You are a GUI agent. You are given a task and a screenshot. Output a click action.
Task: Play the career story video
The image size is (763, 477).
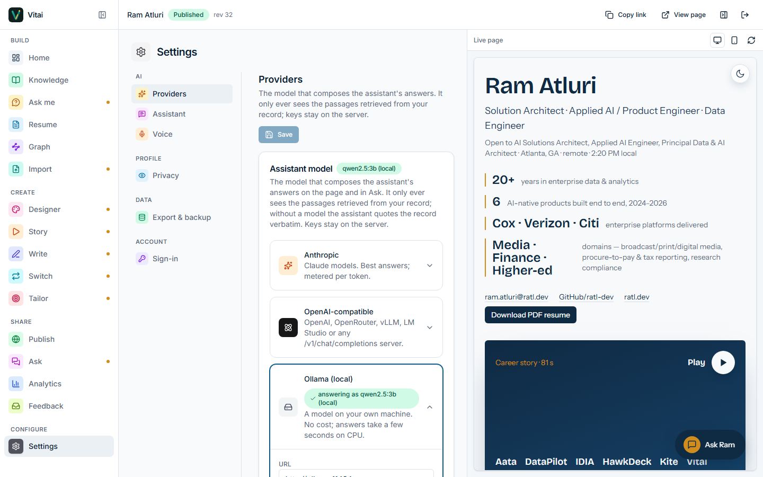tap(723, 363)
